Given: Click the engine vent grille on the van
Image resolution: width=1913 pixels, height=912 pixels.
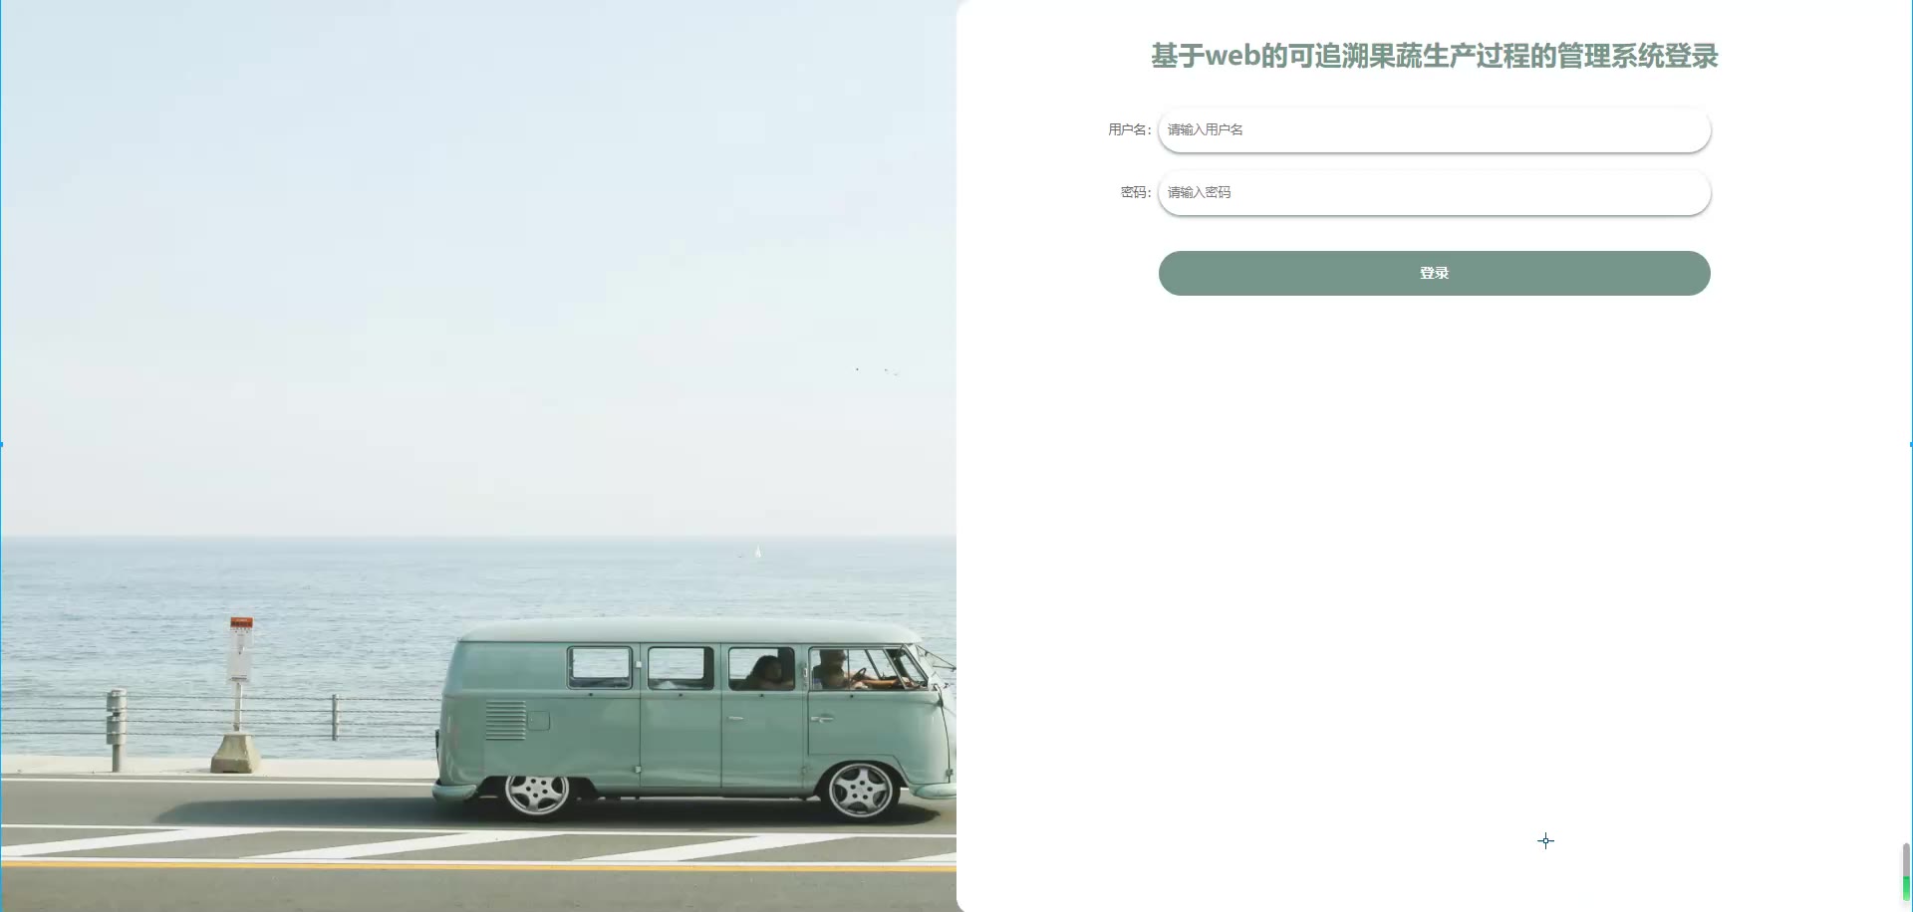Looking at the screenshot, I should click(505, 721).
